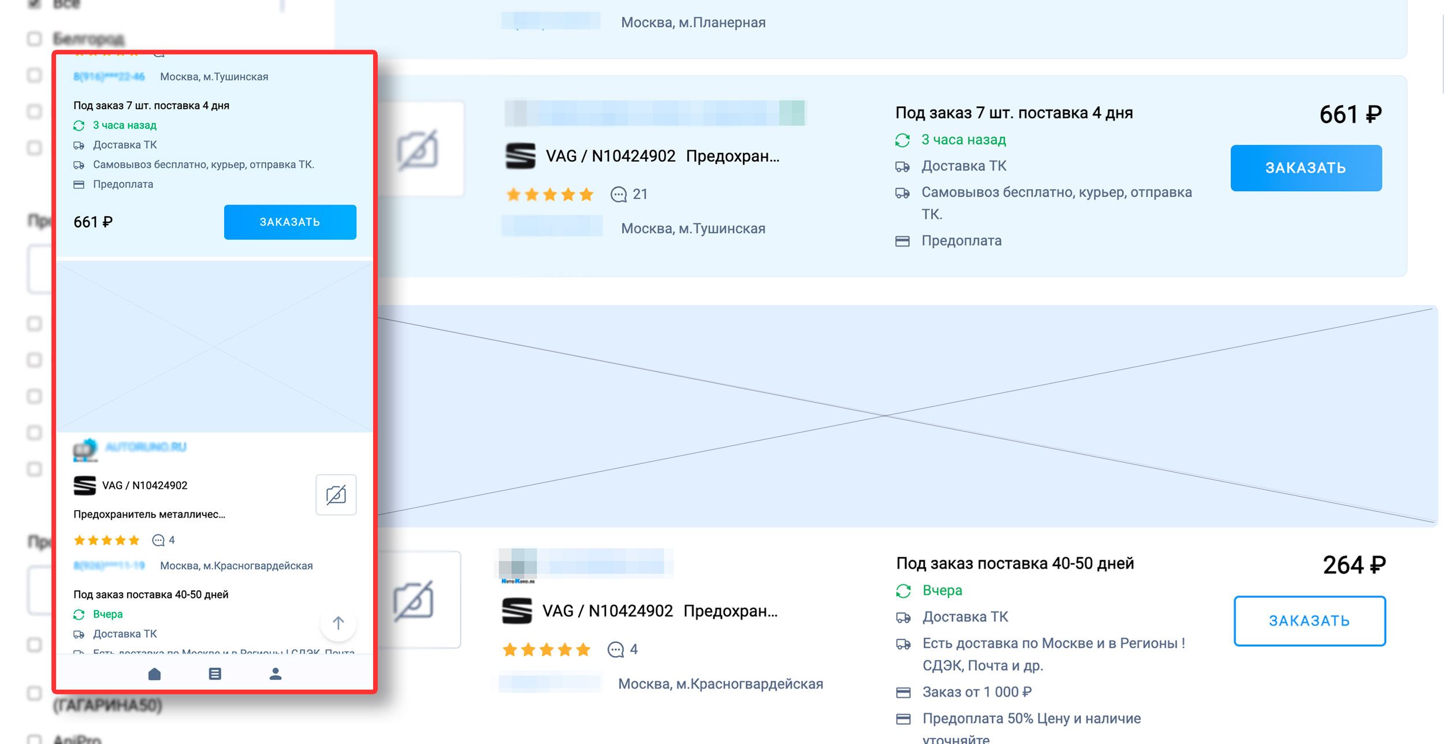Click five-star rating of 661 ₽ seller
This screenshot has width=1444, height=744.
[549, 195]
